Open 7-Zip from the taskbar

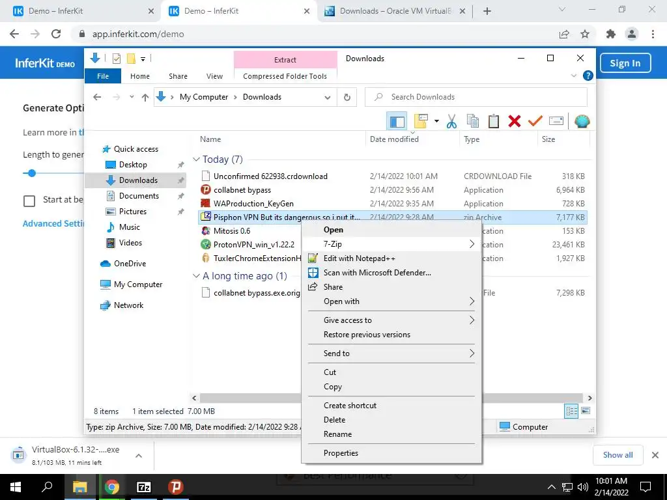(144, 487)
